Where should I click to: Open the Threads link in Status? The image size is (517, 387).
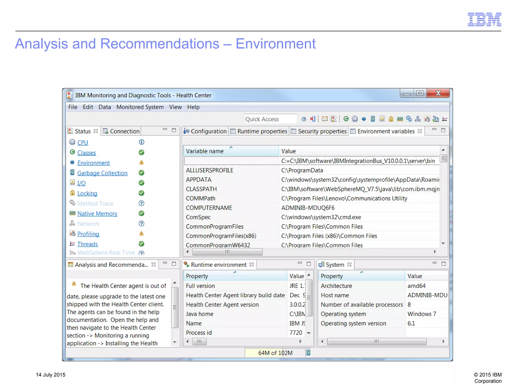pos(88,244)
